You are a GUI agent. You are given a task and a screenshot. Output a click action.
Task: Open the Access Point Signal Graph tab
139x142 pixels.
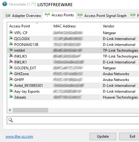[102, 16]
